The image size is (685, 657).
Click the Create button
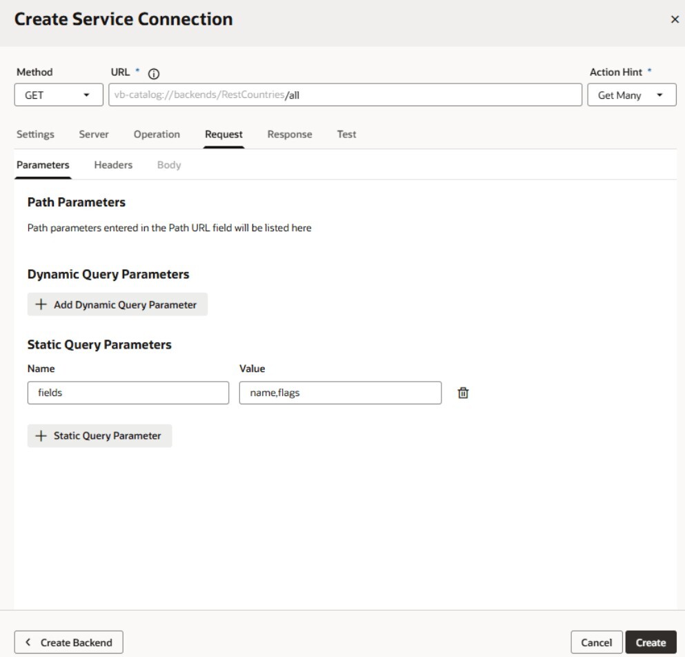(x=651, y=642)
